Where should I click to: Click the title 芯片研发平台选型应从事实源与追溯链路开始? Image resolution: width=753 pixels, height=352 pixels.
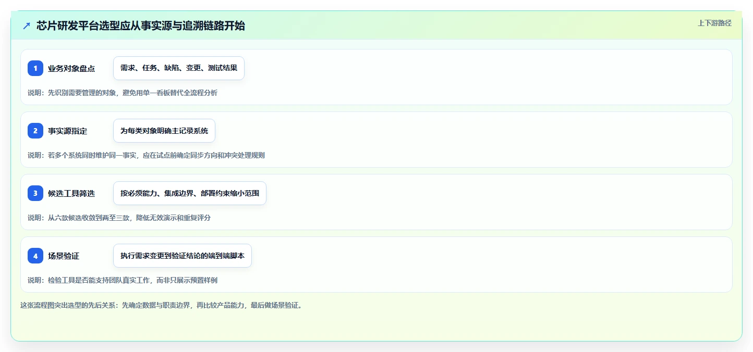click(141, 26)
